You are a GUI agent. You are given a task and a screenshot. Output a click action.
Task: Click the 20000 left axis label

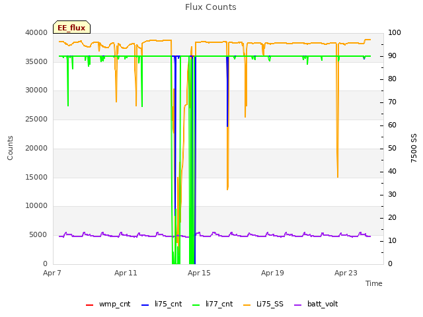pyautogui.click(x=36, y=148)
